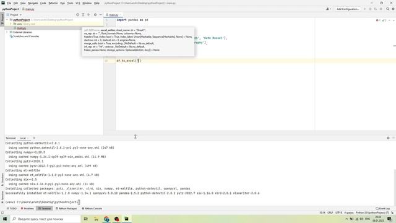This screenshot has height=223, width=396.
Task: Open the Edit menu
Action: coord(15,3)
